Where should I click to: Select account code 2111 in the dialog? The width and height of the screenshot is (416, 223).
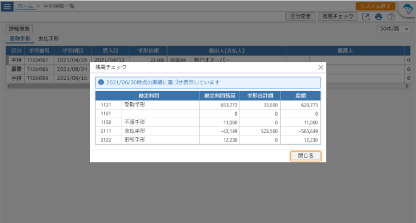pyautogui.click(x=106, y=131)
